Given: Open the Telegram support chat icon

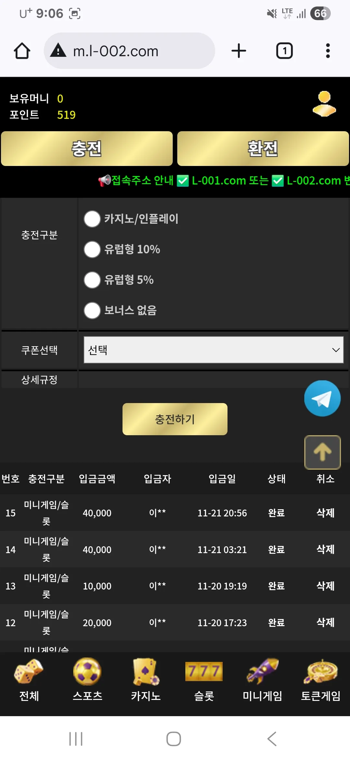Looking at the screenshot, I should [322, 399].
